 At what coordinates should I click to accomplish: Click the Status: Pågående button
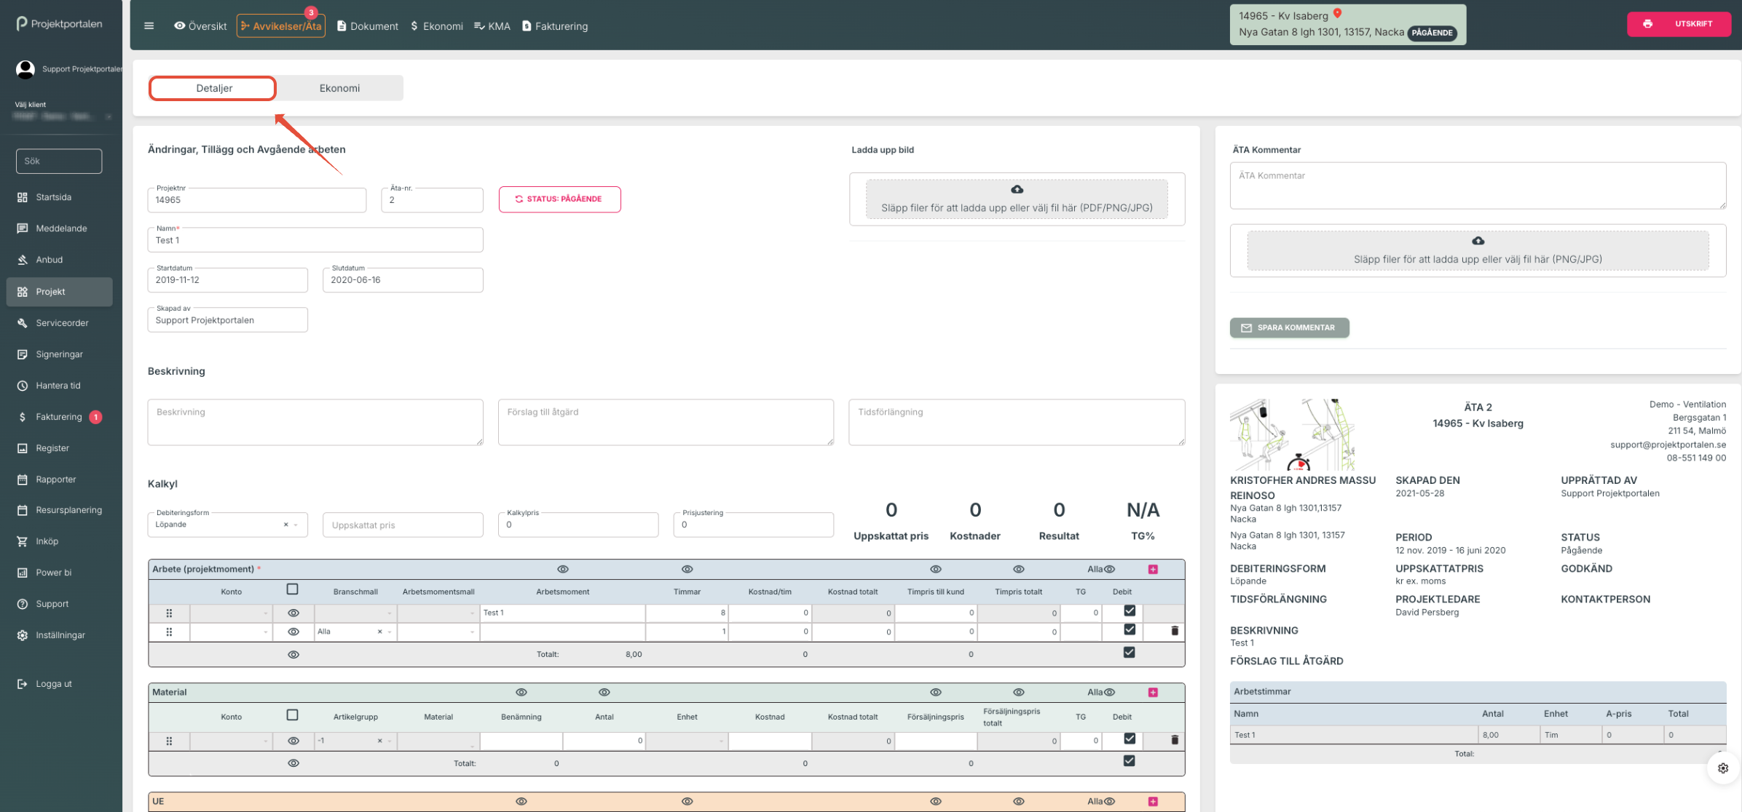pyautogui.click(x=559, y=199)
